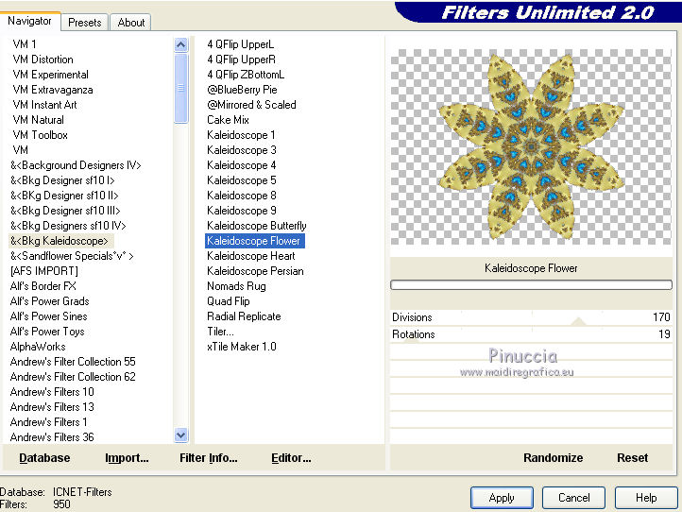Select VM Experimental category
This screenshot has width=682, height=512.
[50, 75]
